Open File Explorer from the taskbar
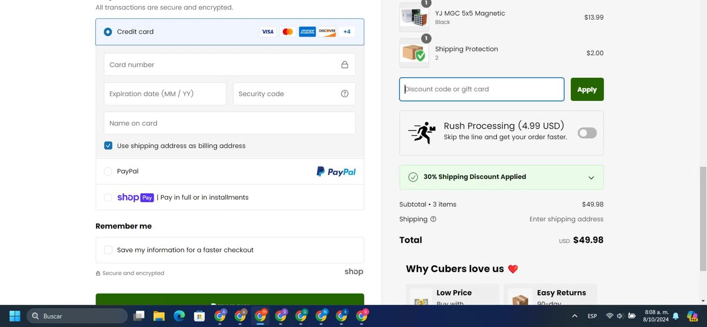This screenshot has height=327, width=707. click(159, 316)
